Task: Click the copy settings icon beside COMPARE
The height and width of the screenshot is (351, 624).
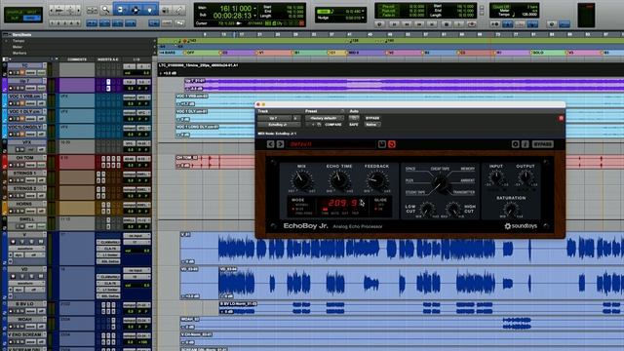Action: tap(319, 125)
